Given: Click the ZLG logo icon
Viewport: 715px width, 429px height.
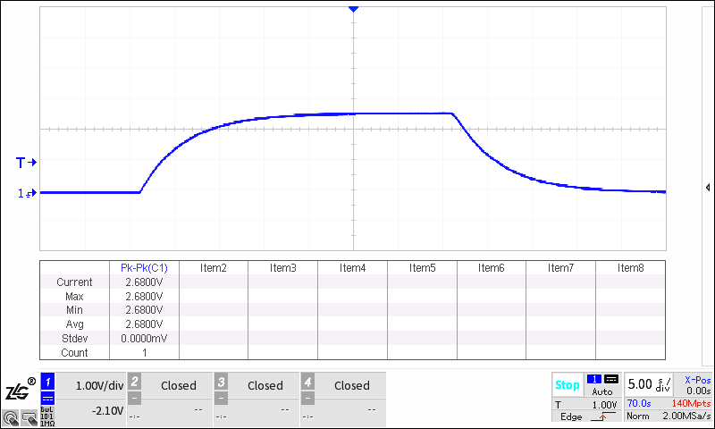Looking at the screenshot, I should (19, 389).
